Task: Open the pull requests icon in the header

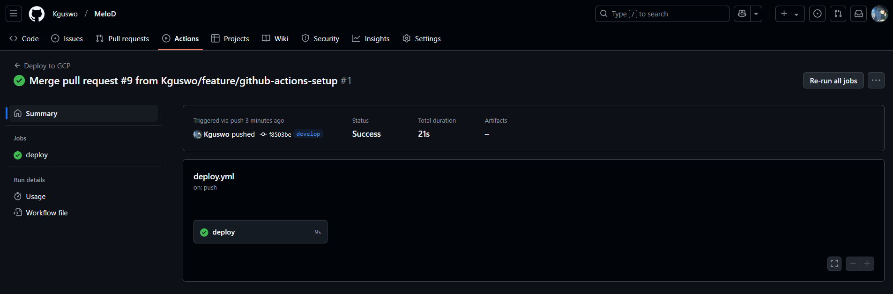Action: (x=838, y=14)
